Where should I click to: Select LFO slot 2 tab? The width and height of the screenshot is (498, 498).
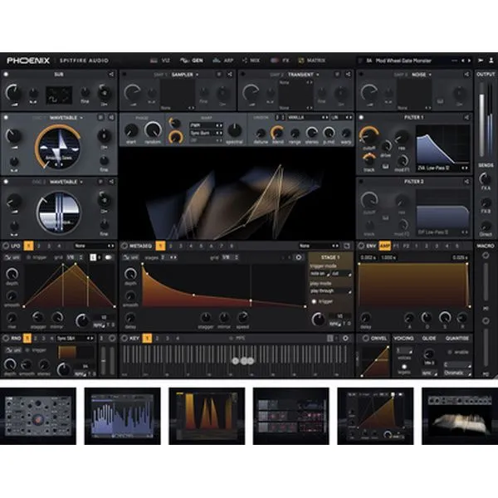coord(39,246)
